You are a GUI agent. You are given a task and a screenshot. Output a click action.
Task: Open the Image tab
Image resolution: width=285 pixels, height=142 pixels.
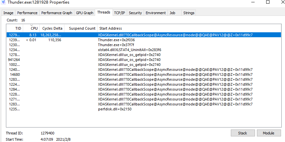8,13
